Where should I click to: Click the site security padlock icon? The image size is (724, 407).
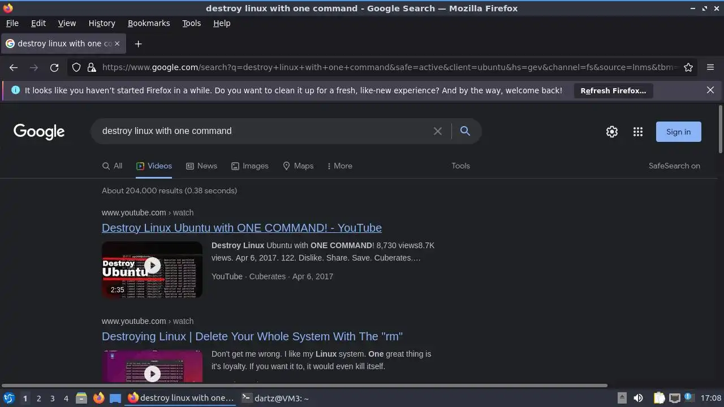click(x=92, y=67)
